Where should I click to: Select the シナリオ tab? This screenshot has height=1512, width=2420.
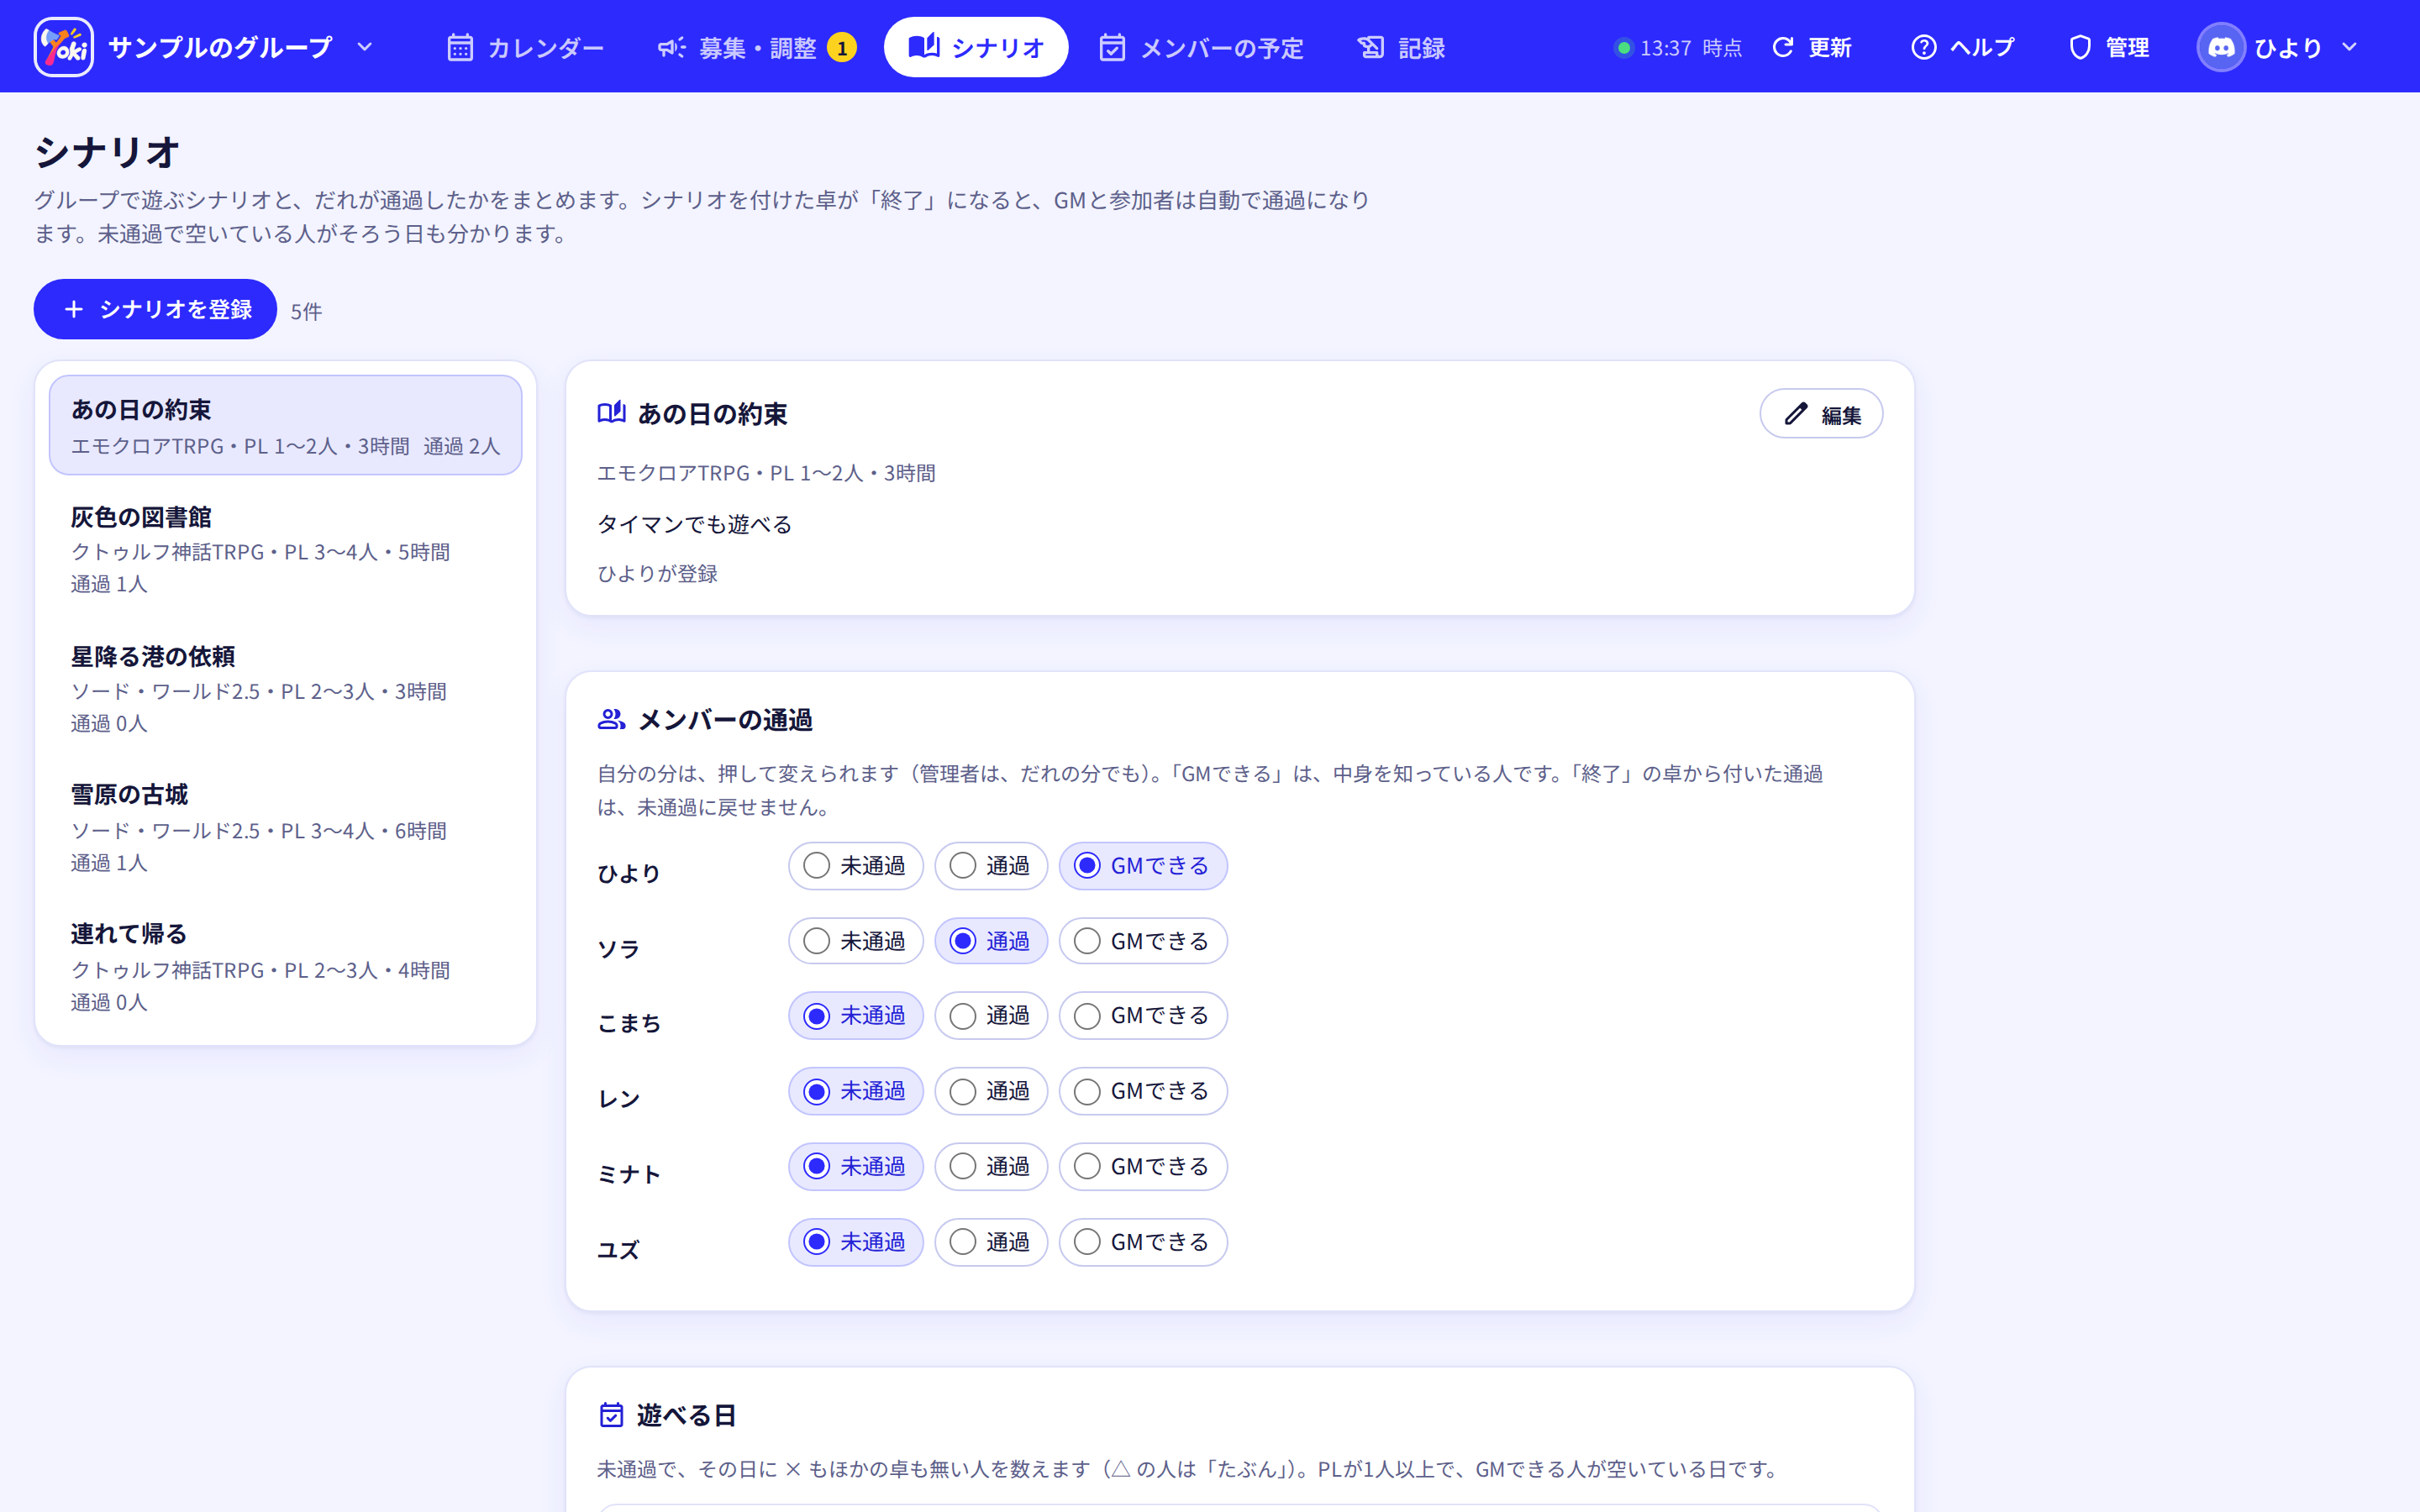pos(976,47)
